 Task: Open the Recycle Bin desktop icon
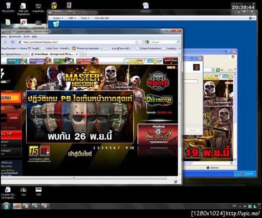coord(8,7)
